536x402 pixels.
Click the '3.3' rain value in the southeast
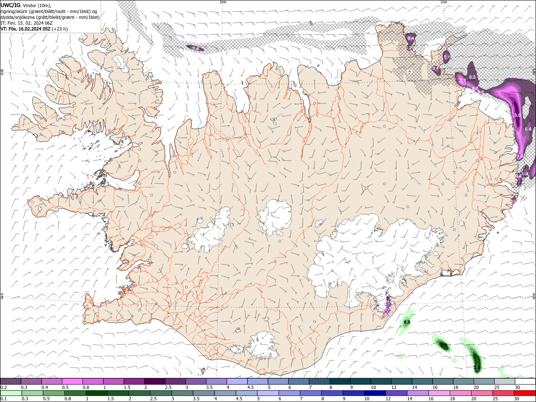[x=477, y=367]
